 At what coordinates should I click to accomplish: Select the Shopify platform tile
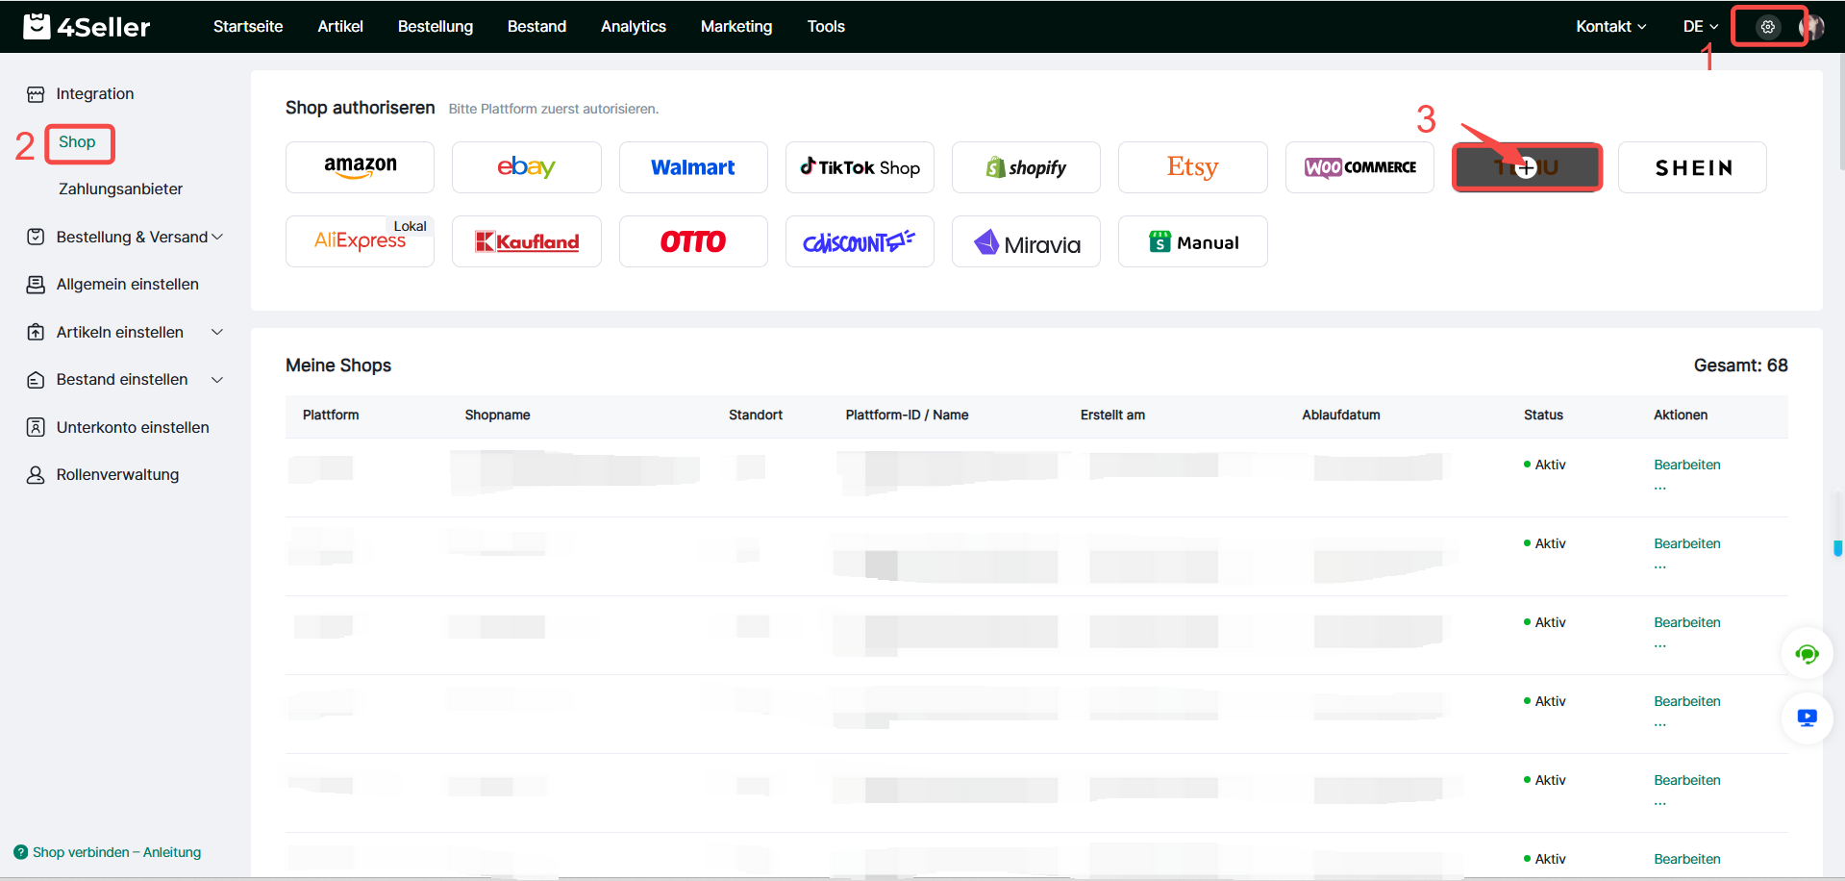[1026, 167]
